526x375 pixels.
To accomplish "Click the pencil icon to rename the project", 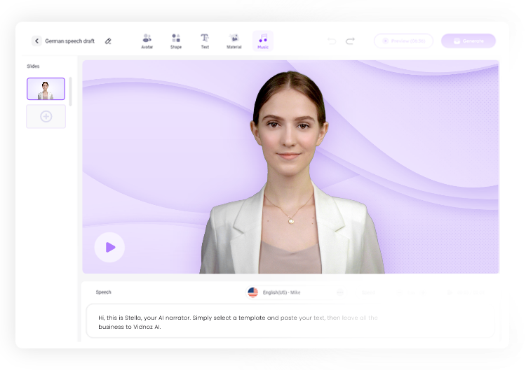I will [108, 41].
